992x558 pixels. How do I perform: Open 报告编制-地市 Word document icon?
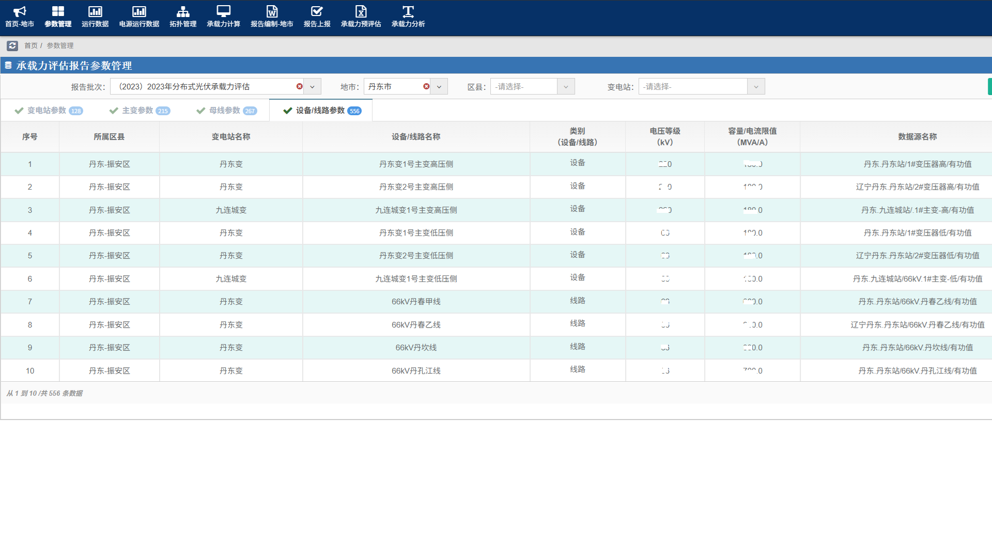pyautogui.click(x=272, y=11)
